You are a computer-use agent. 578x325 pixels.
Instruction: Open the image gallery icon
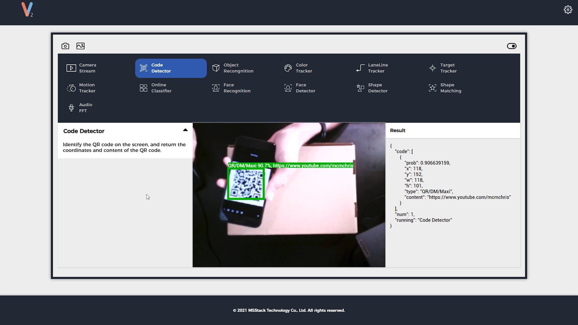click(x=80, y=46)
